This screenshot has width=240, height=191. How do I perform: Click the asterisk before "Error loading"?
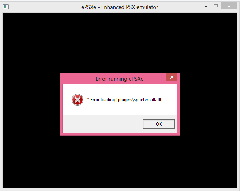[x=88, y=99]
